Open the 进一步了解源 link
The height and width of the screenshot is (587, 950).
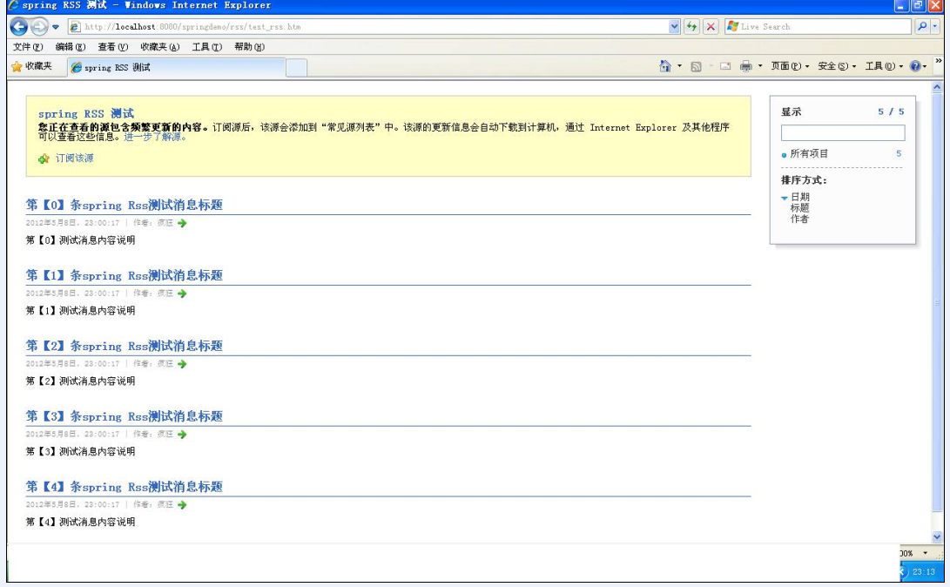[x=154, y=137]
